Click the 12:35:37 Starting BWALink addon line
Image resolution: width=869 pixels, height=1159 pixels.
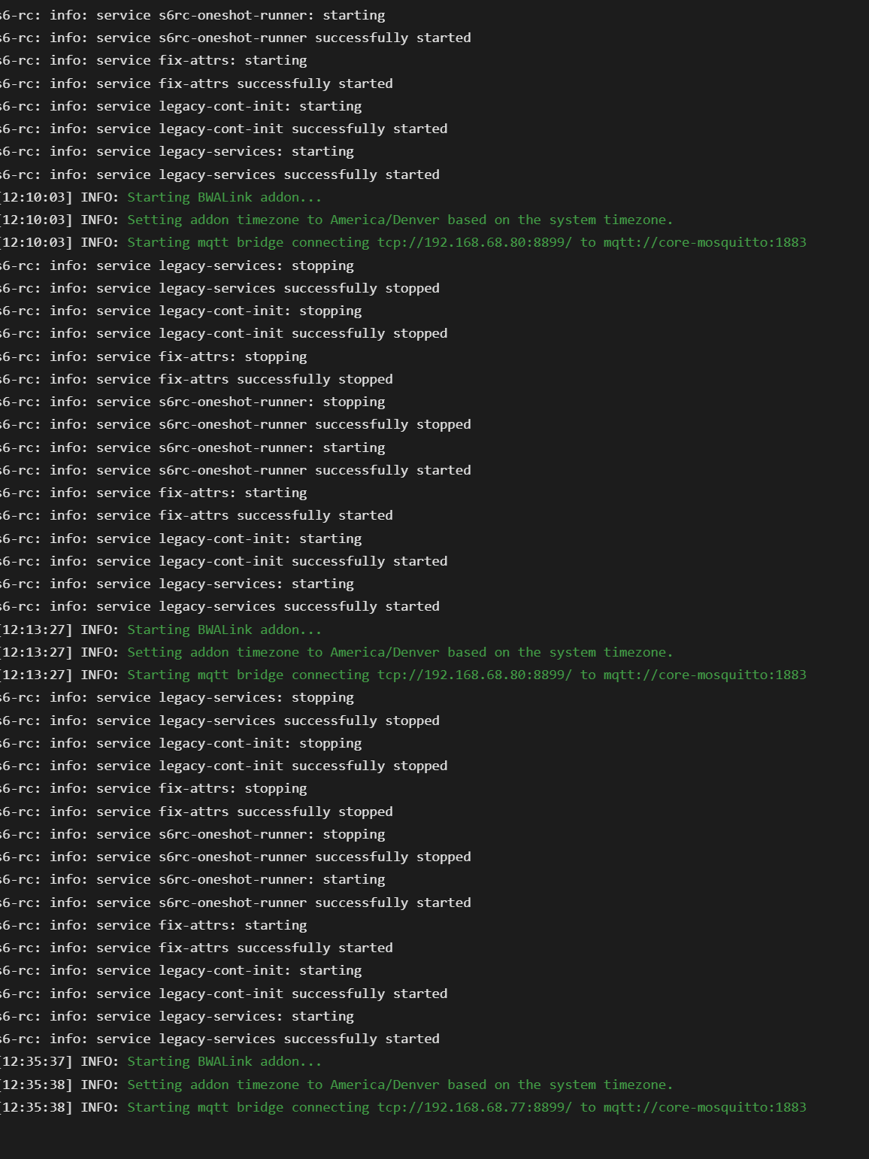coord(224,1061)
